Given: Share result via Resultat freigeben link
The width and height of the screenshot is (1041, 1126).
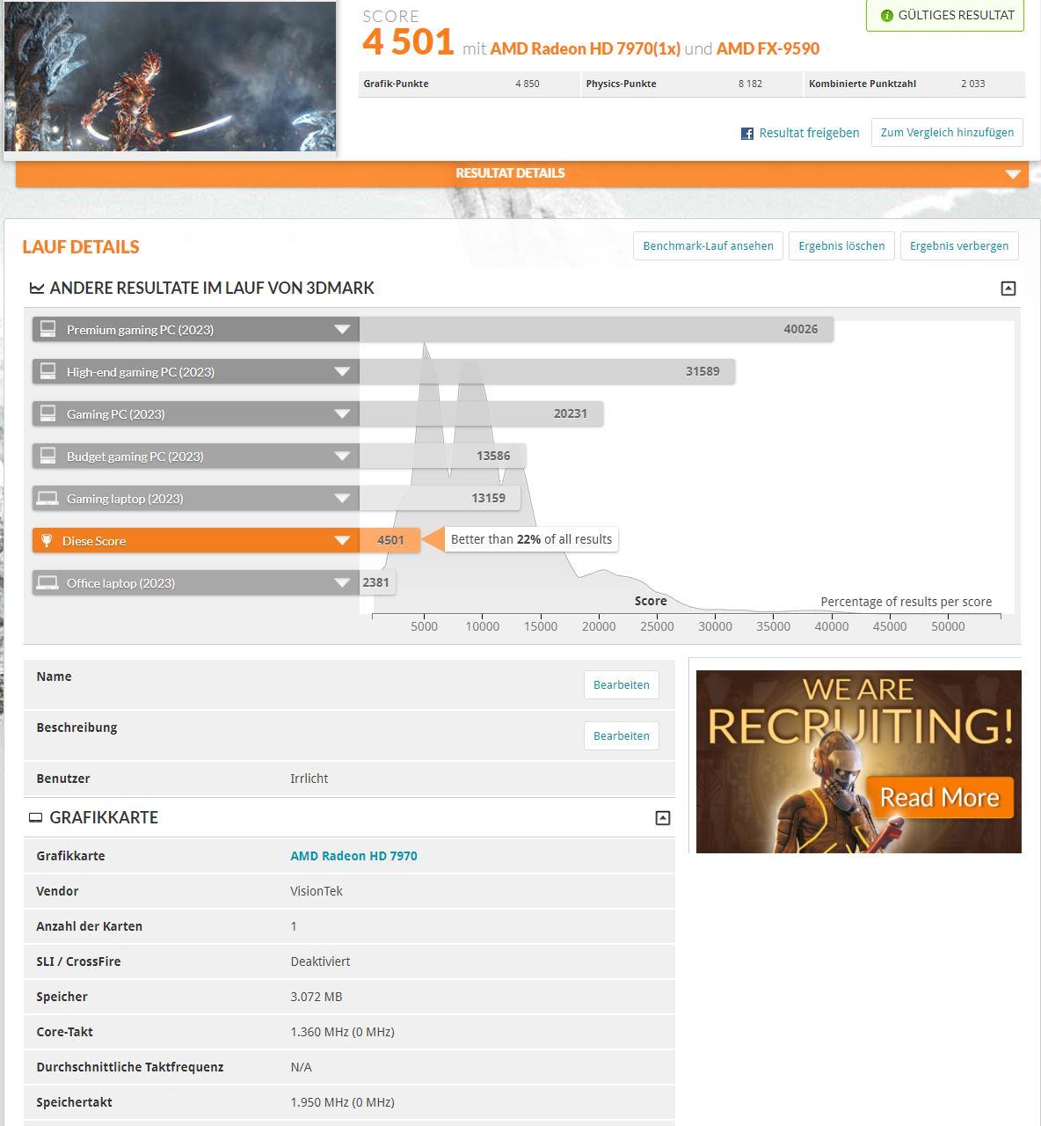Looking at the screenshot, I should (809, 133).
